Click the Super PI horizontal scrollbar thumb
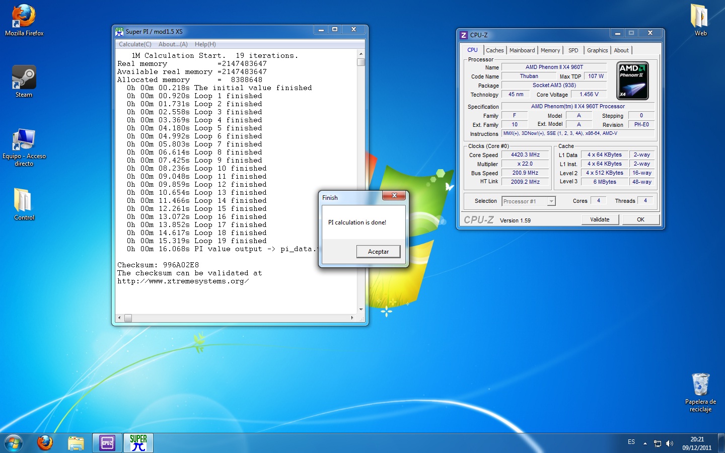This screenshot has height=453, width=725. tap(128, 318)
